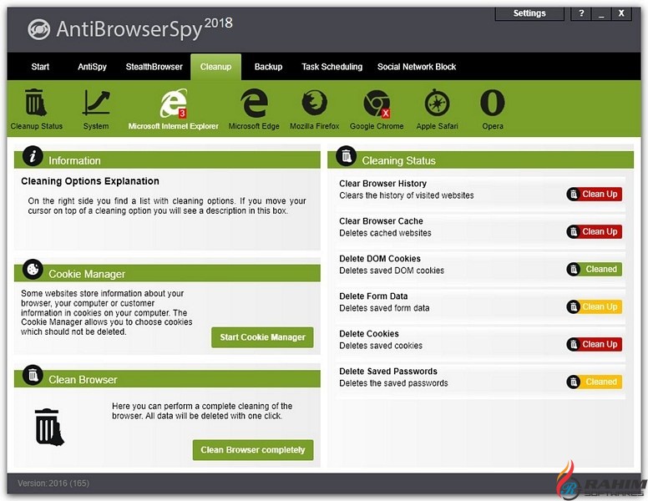This screenshot has height=501, width=648.
Task: Clean Up the Browser History
Action: click(x=594, y=194)
